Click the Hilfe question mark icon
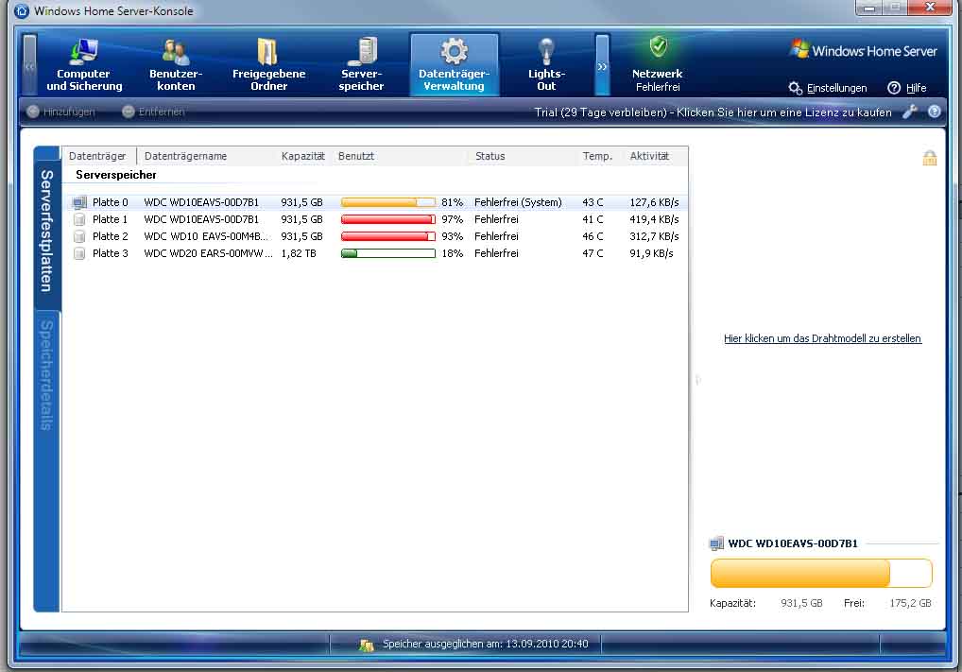Screen dimensions: 962x672 tap(894, 88)
